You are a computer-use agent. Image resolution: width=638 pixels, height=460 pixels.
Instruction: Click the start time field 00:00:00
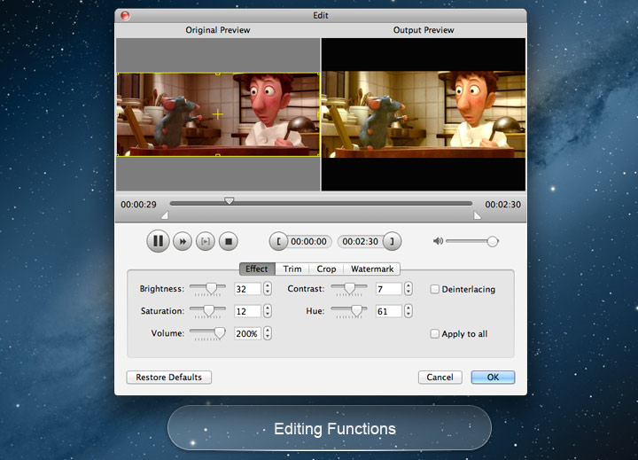(x=309, y=241)
